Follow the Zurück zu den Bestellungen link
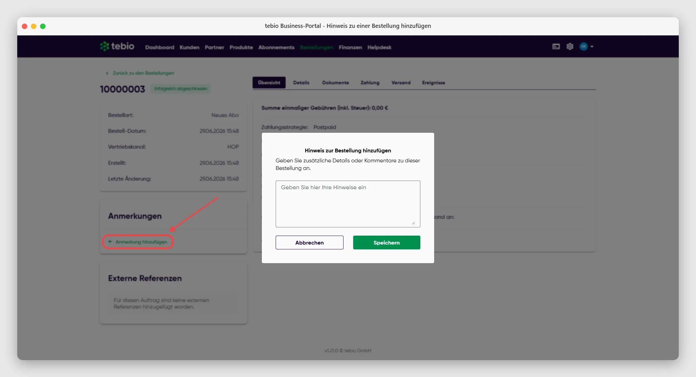This screenshot has width=696, height=377. [143, 73]
